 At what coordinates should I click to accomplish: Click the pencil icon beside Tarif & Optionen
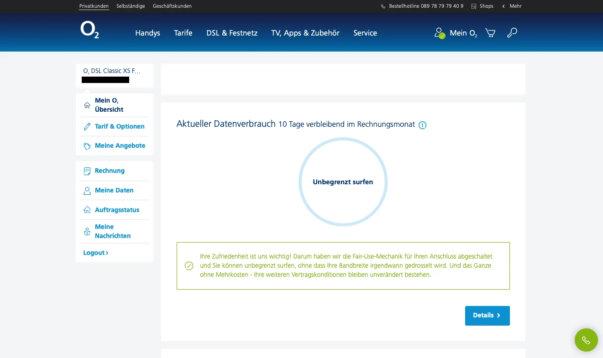pos(87,127)
